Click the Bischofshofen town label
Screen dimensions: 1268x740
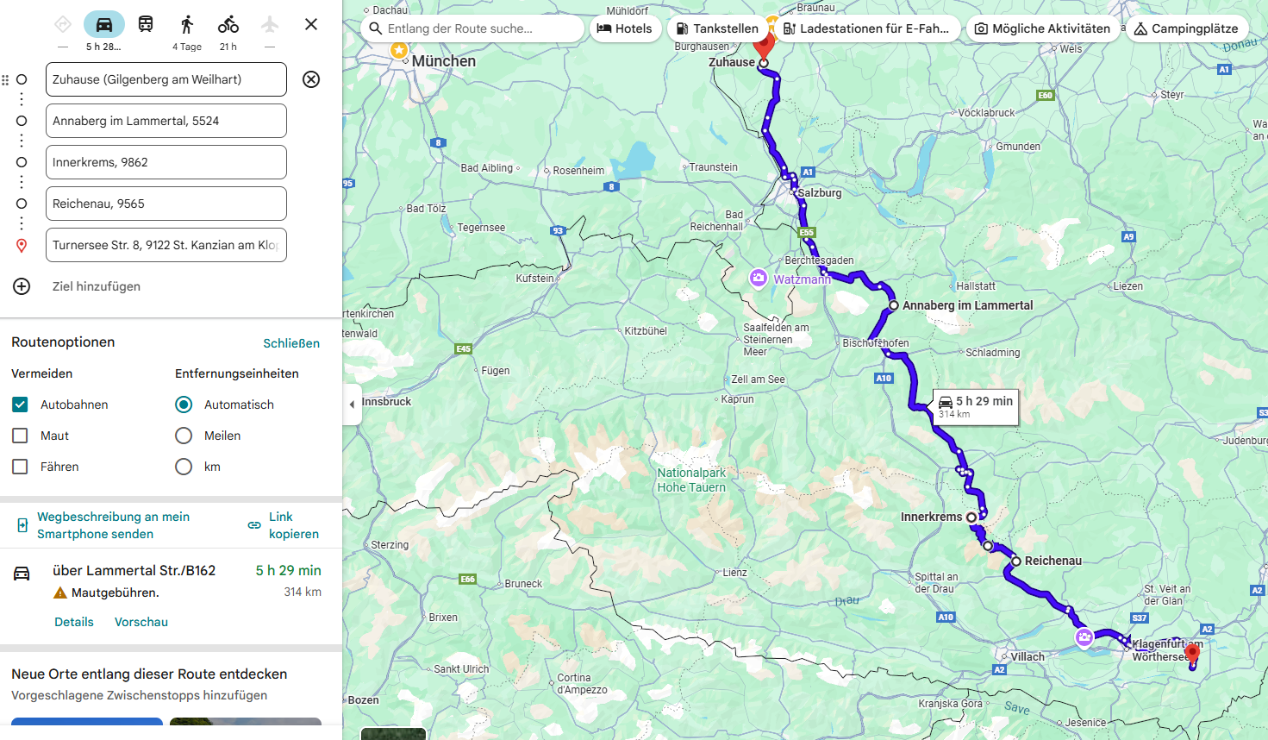point(876,343)
